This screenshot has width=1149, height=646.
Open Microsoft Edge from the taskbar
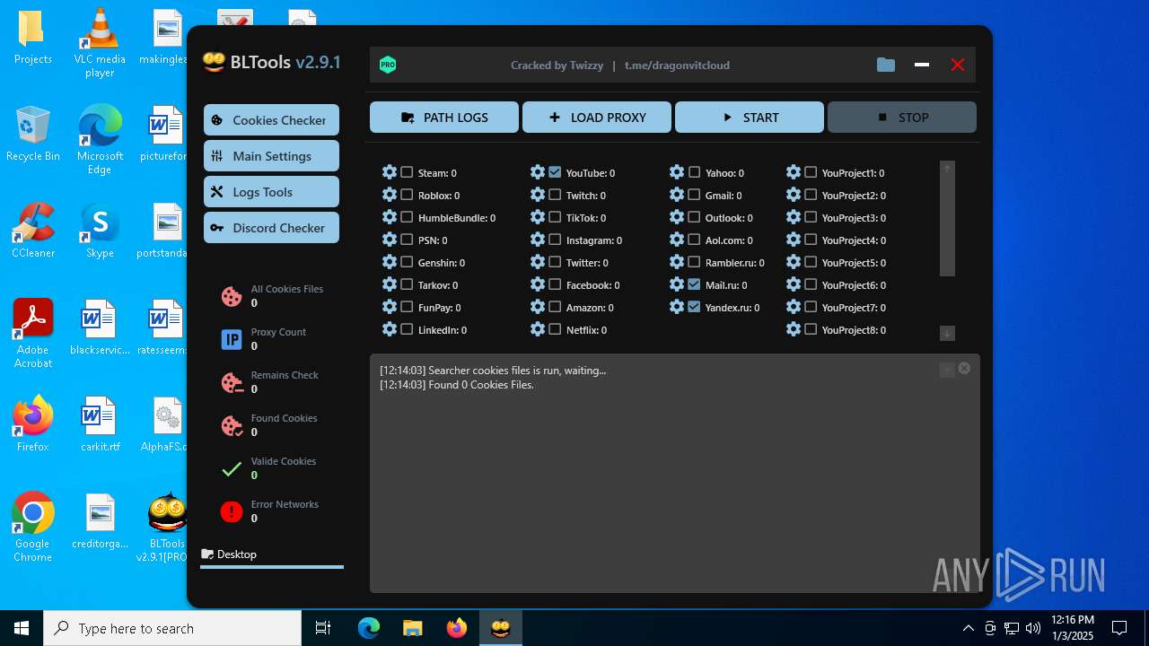pyautogui.click(x=369, y=628)
